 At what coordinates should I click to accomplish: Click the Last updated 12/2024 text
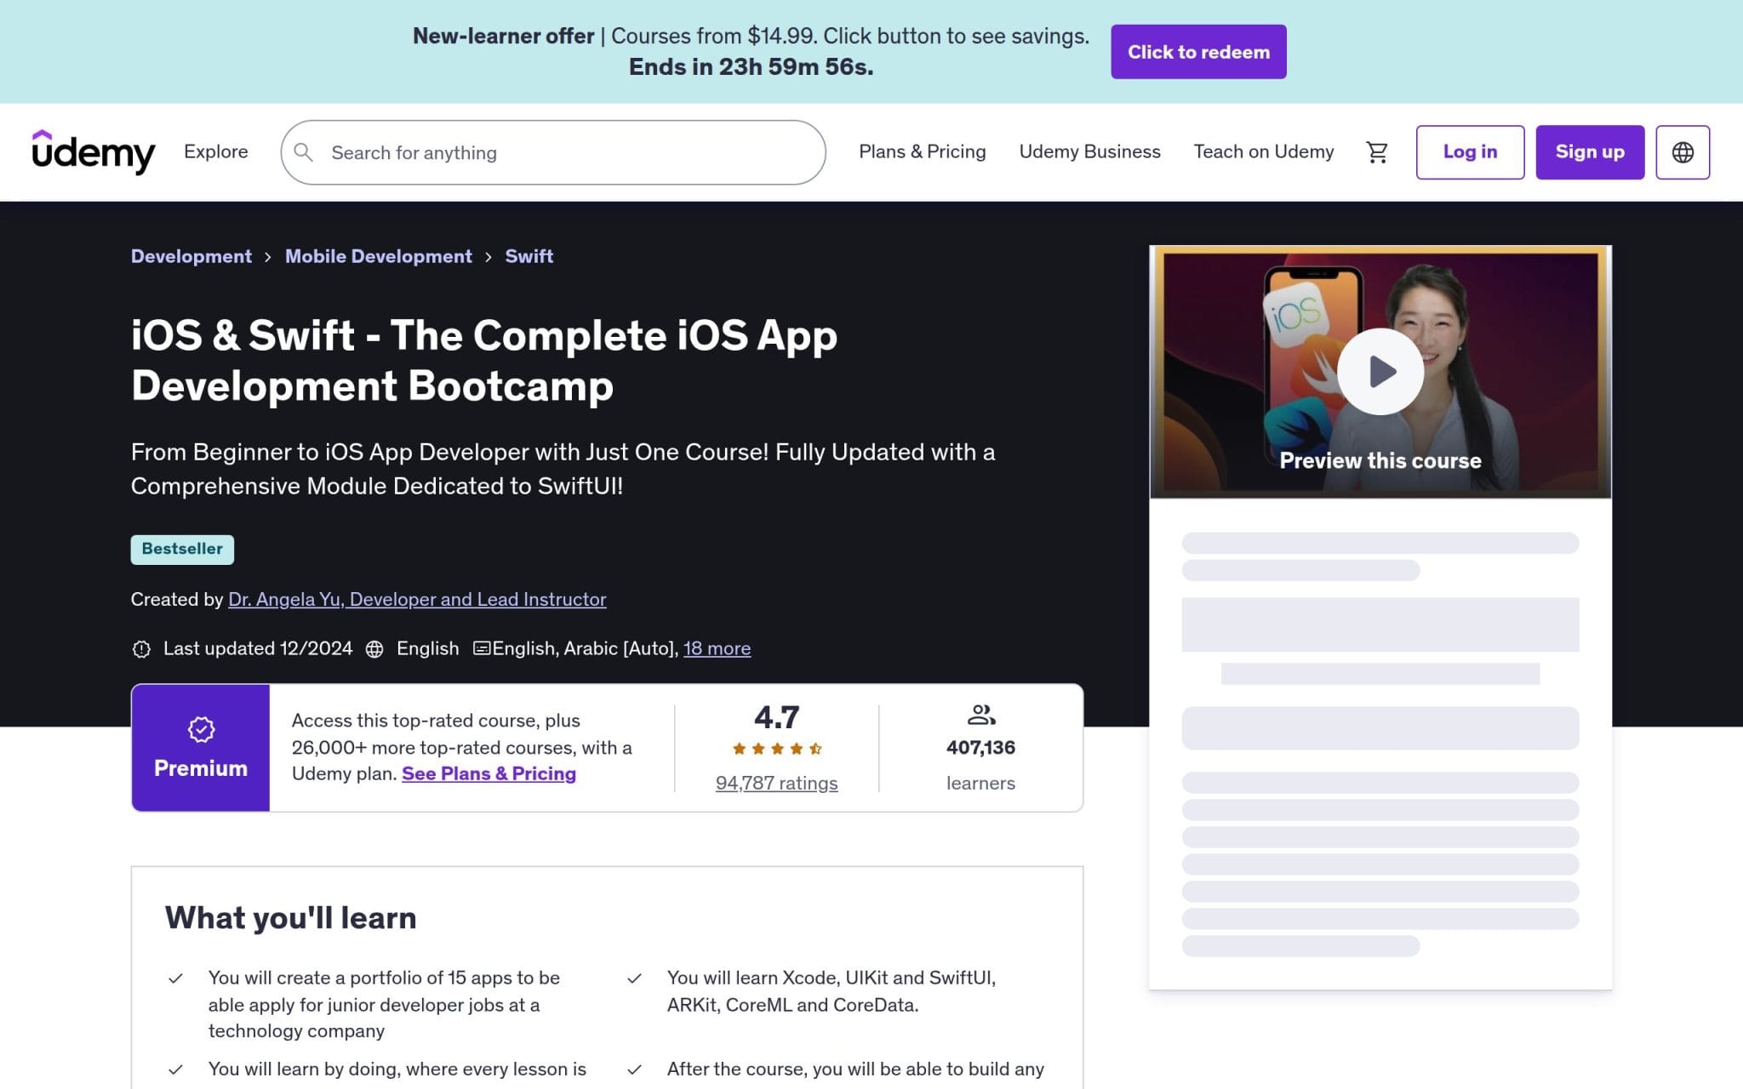coord(258,648)
